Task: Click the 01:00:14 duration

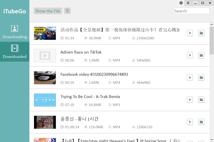Action: click(x=72, y=127)
